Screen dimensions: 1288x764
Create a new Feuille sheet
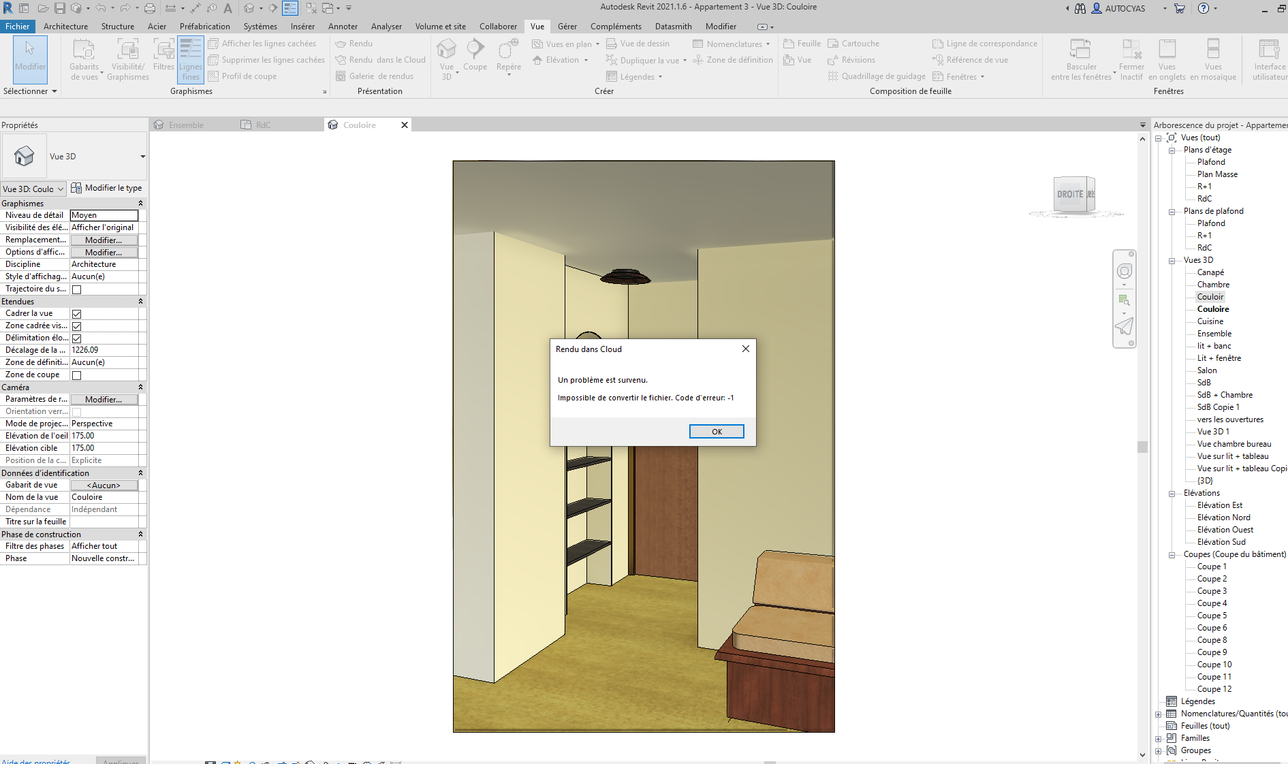coord(802,44)
